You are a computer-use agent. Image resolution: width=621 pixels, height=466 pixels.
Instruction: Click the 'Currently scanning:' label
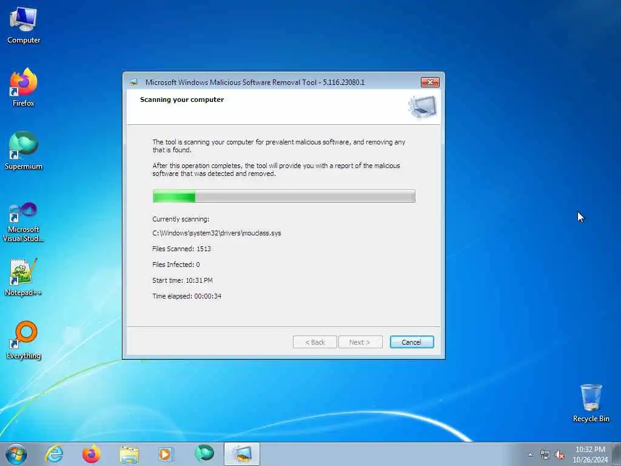coord(181,219)
